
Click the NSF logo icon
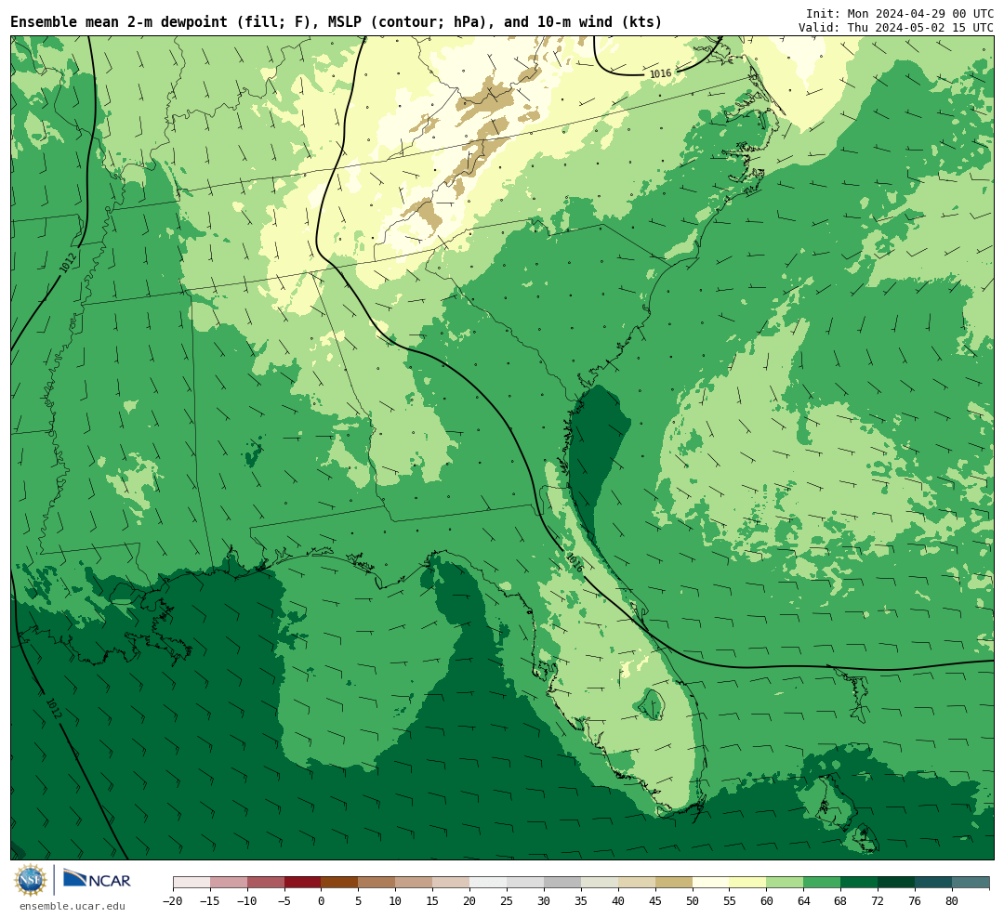click(30, 881)
